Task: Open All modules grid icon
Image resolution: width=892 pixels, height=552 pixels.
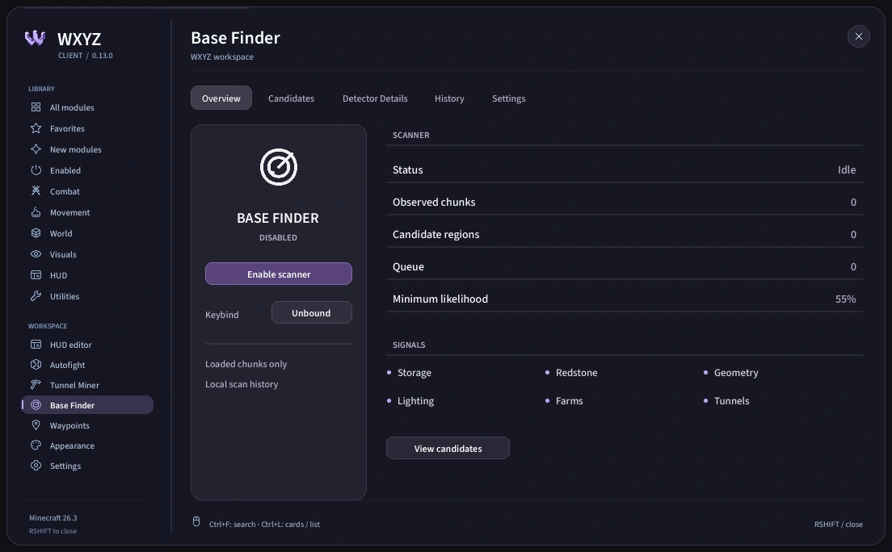Action: pos(36,107)
